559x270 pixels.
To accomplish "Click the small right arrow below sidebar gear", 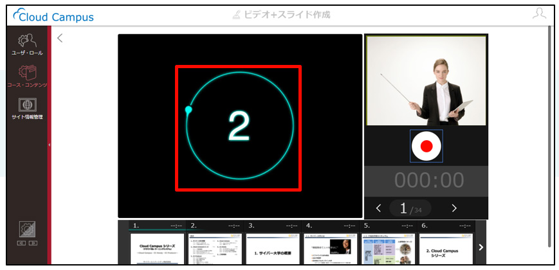I will tap(33, 243).
